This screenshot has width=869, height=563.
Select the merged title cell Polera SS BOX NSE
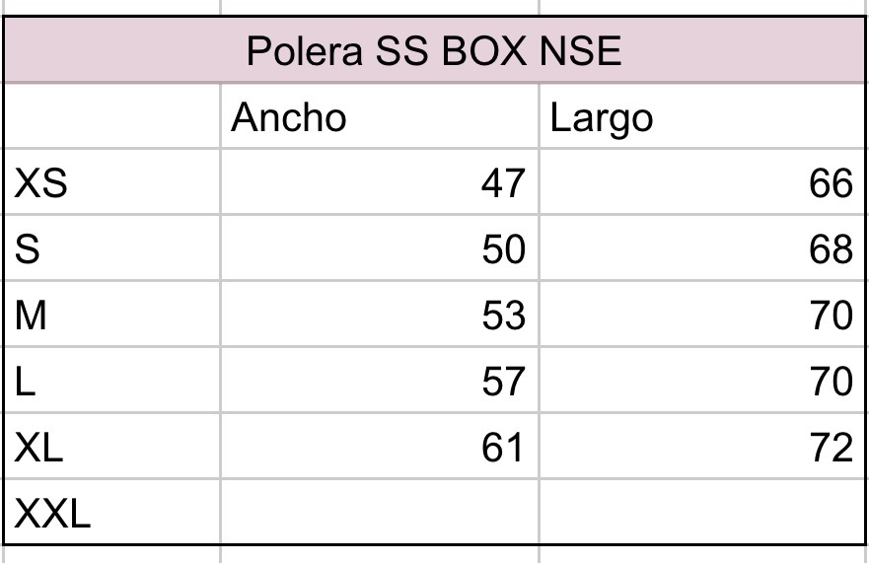click(x=434, y=50)
